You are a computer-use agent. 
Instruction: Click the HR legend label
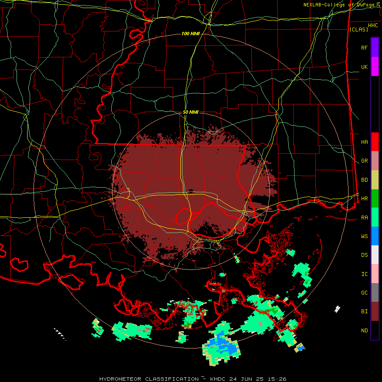pyautogui.click(x=364, y=199)
